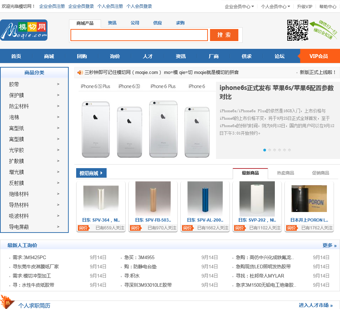Switch to 求购 search tab
The width and height of the screenshot is (340, 309).
point(180,23)
